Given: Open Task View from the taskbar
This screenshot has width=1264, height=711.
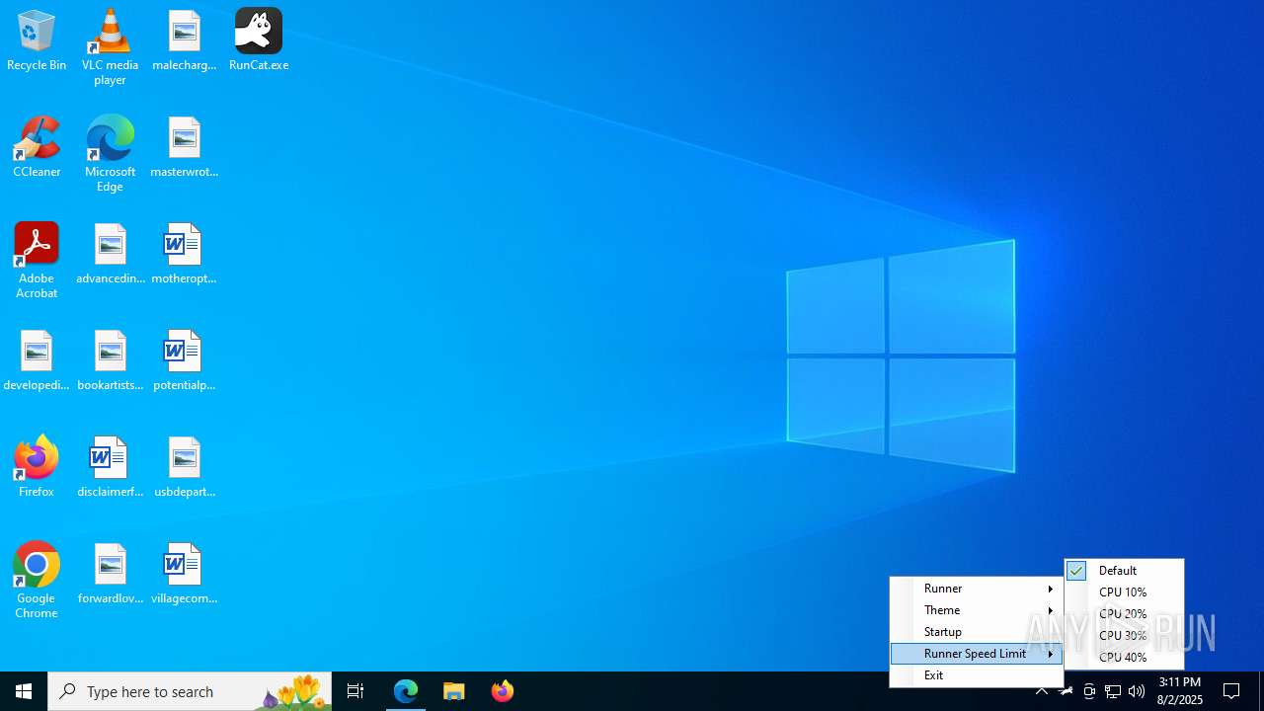Looking at the screenshot, I should pyautogui.click(x=355, y=691).
